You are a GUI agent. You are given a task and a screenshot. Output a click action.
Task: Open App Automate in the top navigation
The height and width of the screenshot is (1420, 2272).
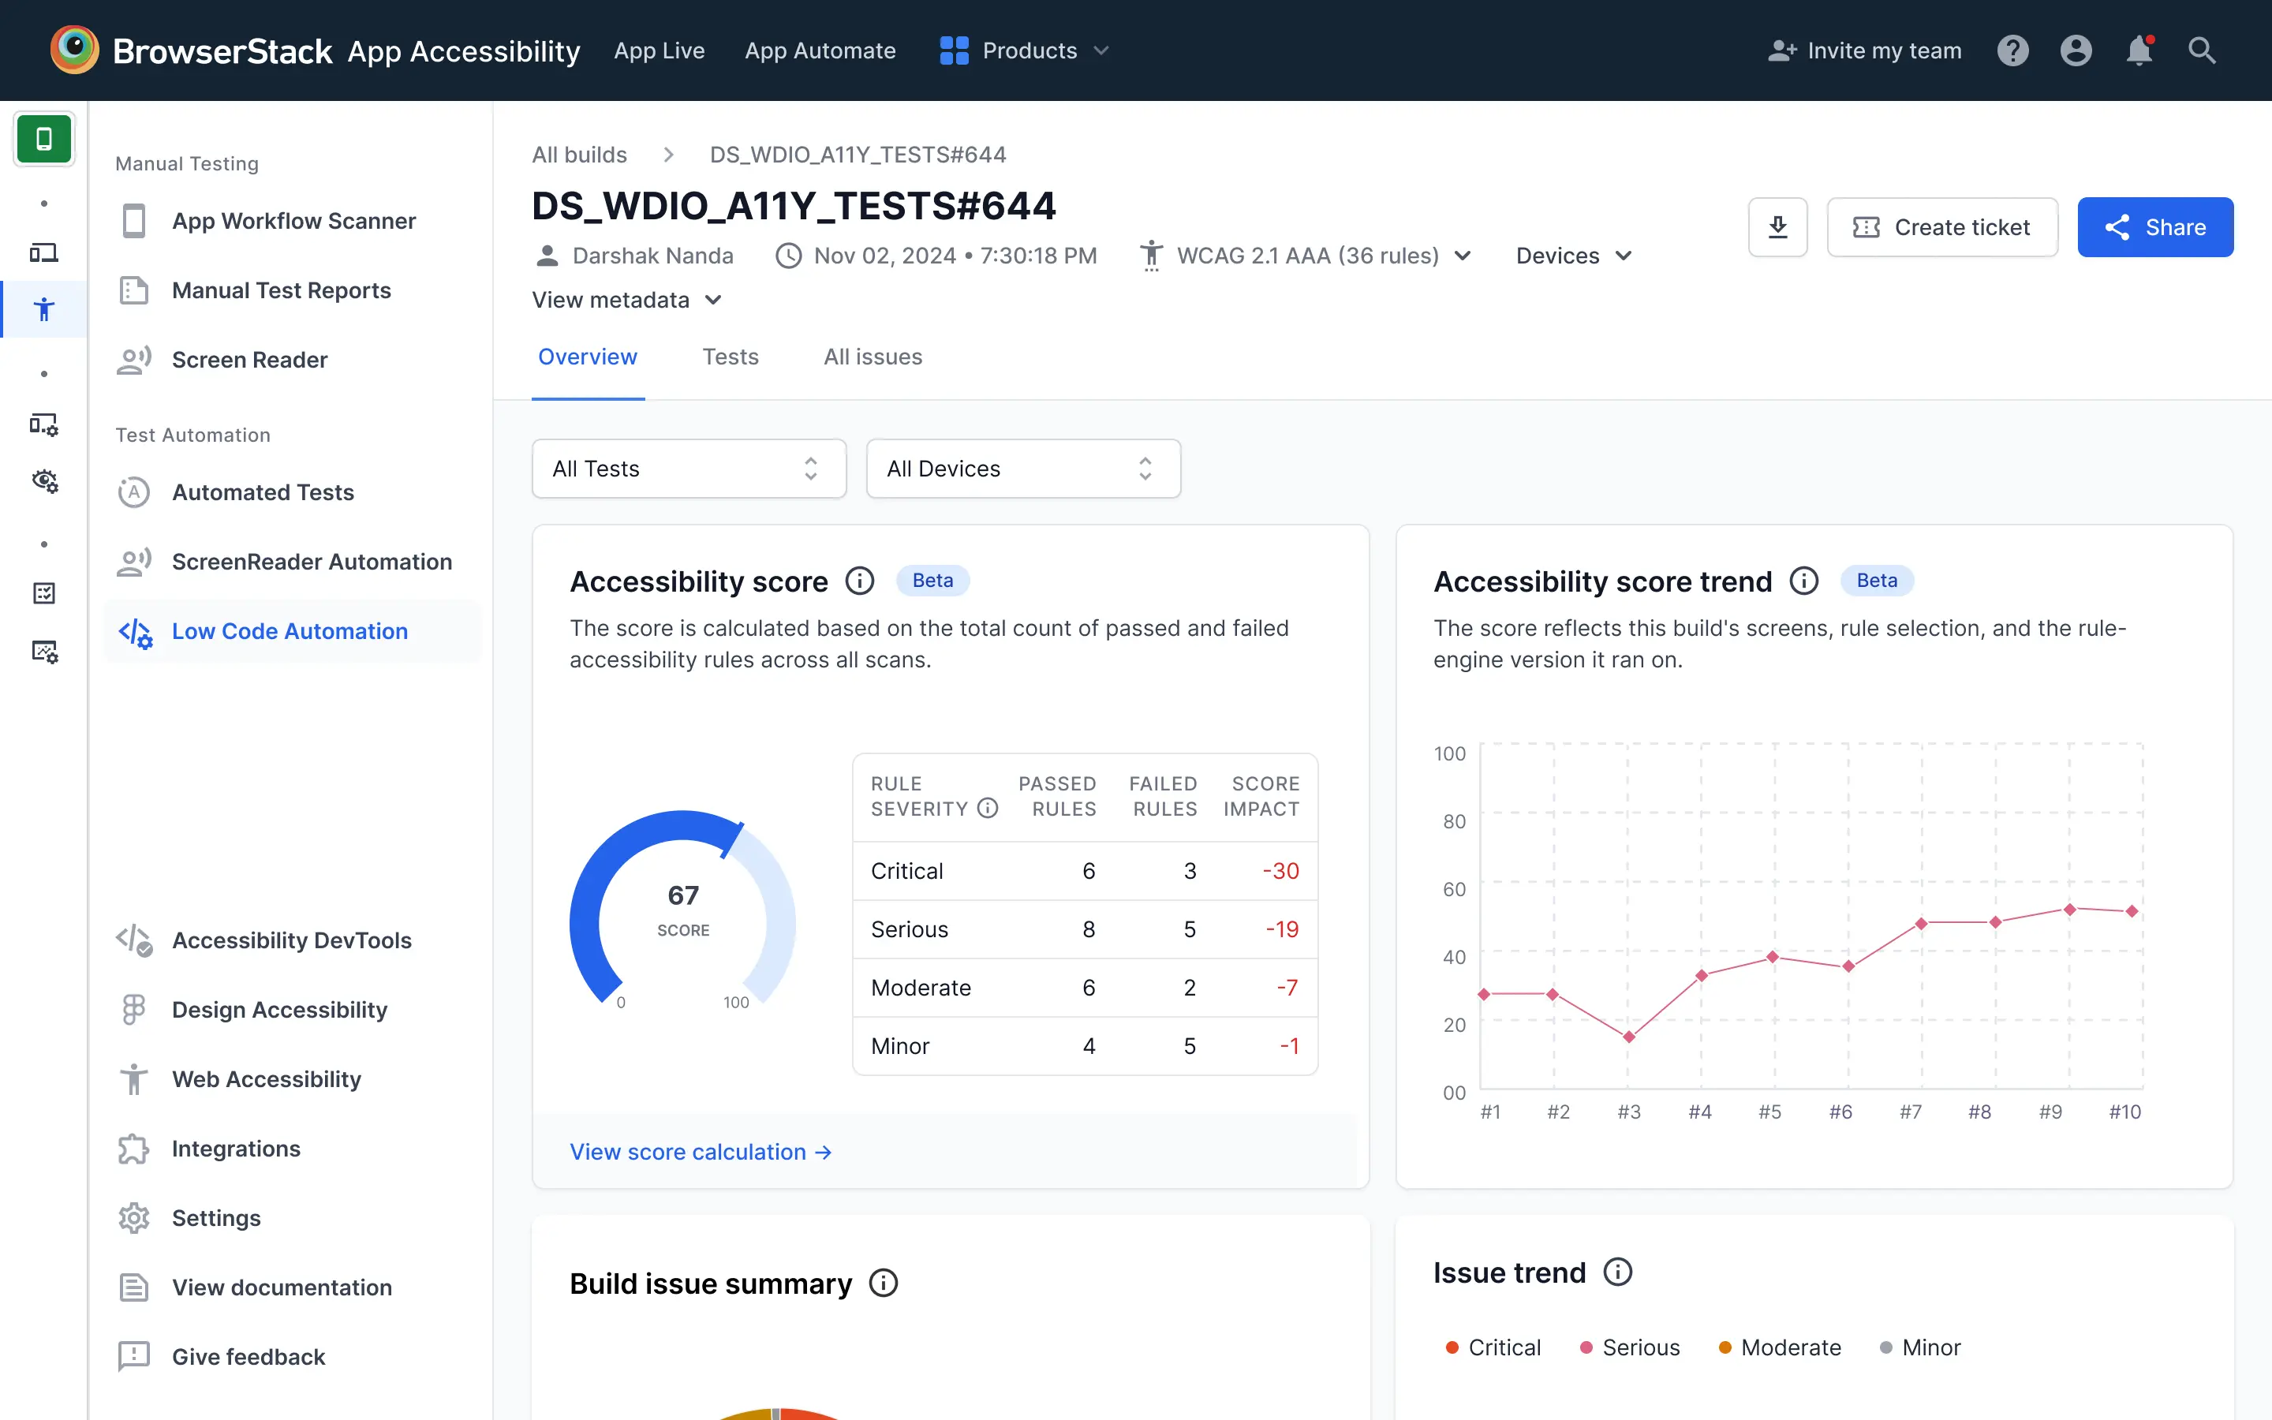(820, 50)
